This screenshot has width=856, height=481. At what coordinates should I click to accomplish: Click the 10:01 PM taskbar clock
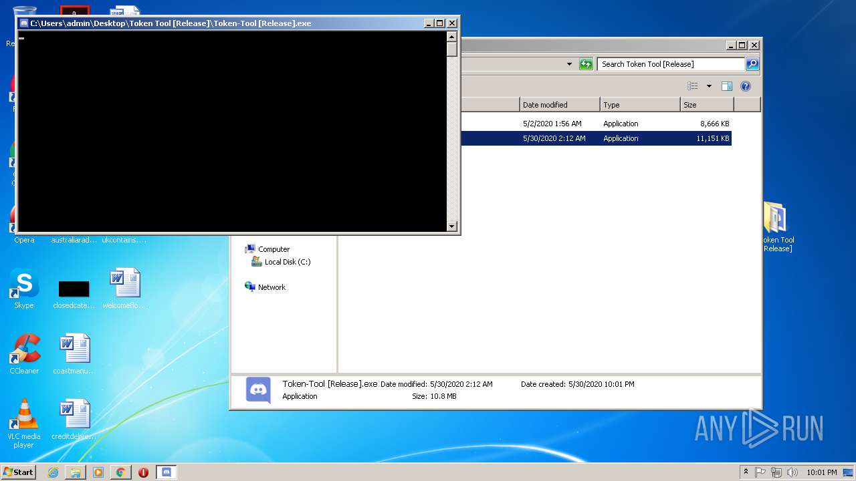(x=821, y=472)
